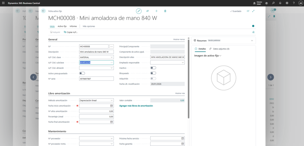Toggle the Bloqueado switch
This screenshot has width=304, height=146.
pos(153,73)
